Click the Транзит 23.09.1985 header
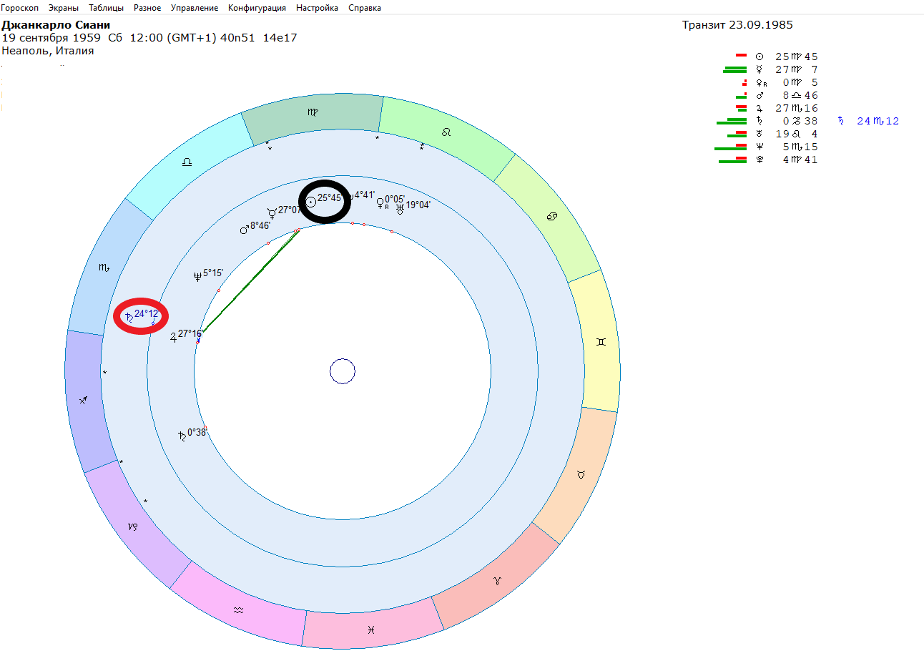Viewport: 924px width, 661px height. (737, 25)
